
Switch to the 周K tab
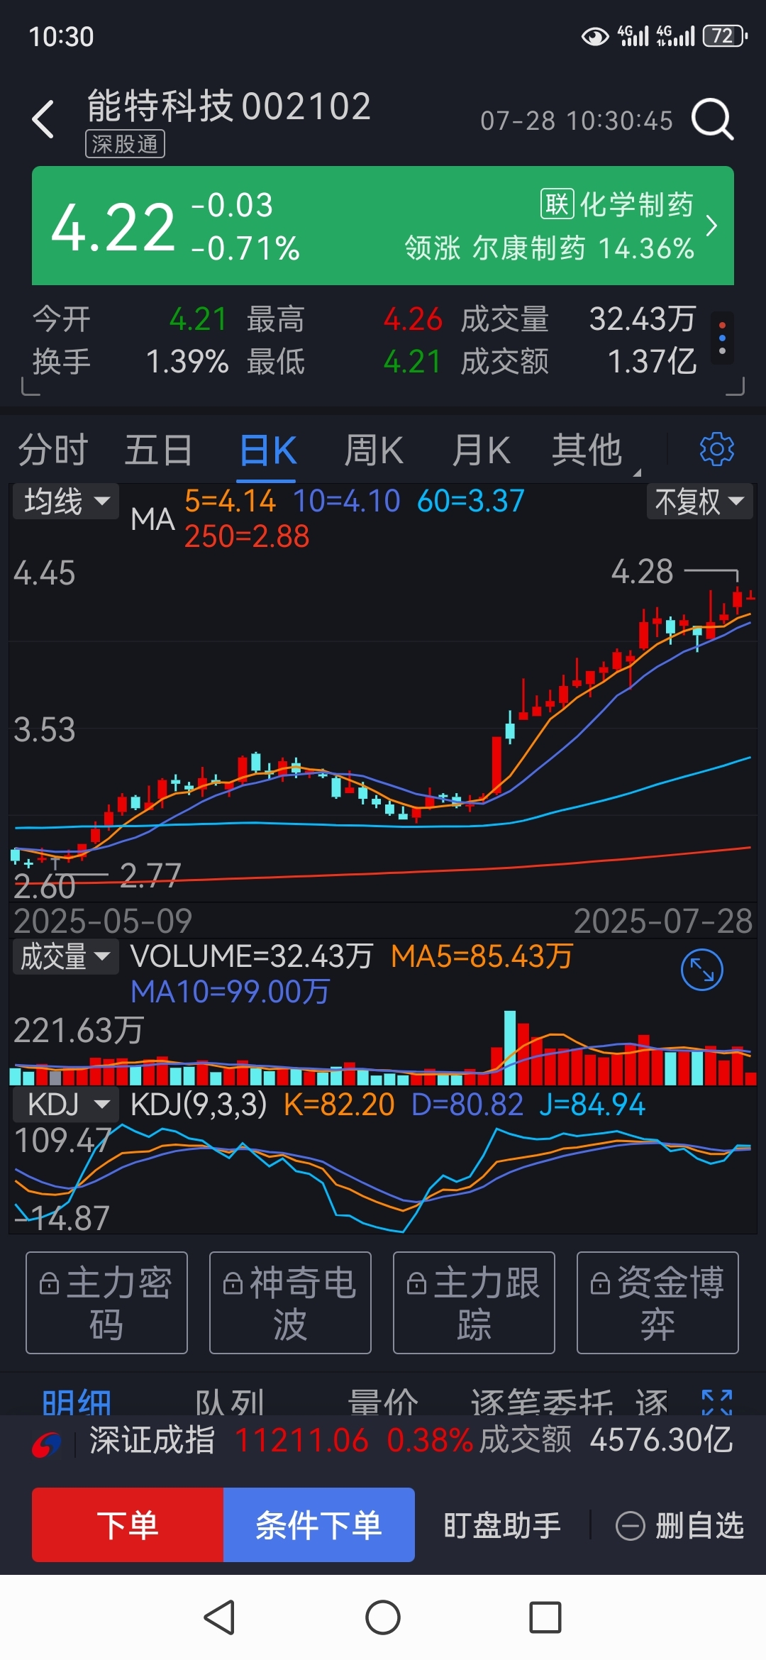tap(374, 450)
